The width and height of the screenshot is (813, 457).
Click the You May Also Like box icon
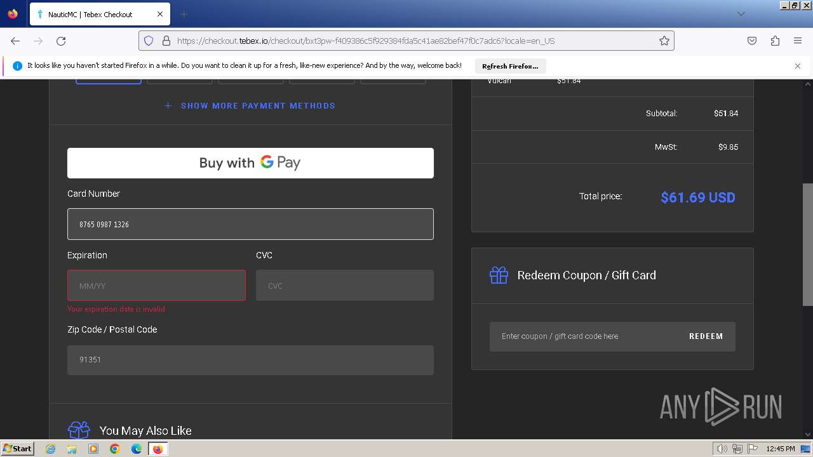click(x=79, y=430)
